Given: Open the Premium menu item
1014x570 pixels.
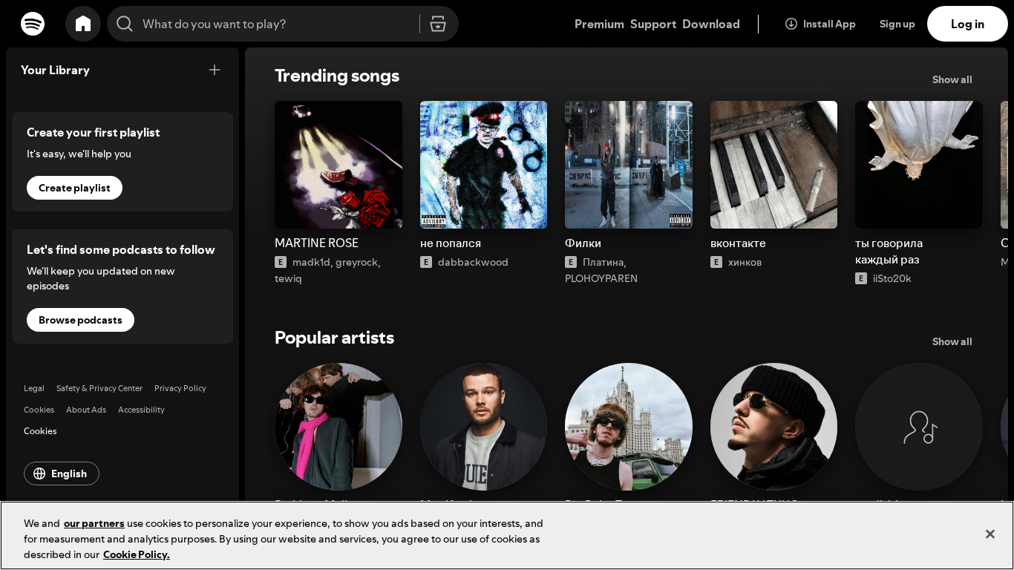Looking at the screenshot, I should tap(599, 24).
